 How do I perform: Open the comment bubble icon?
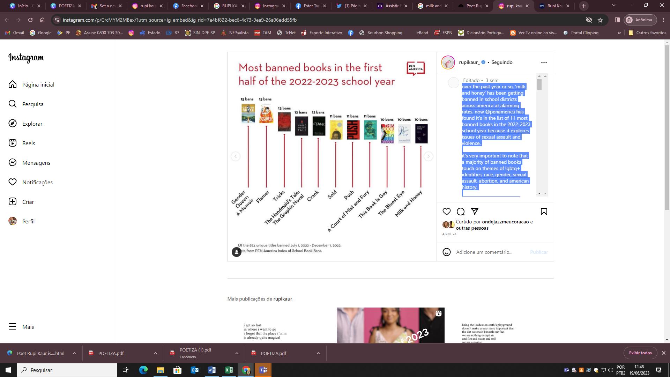461,212
